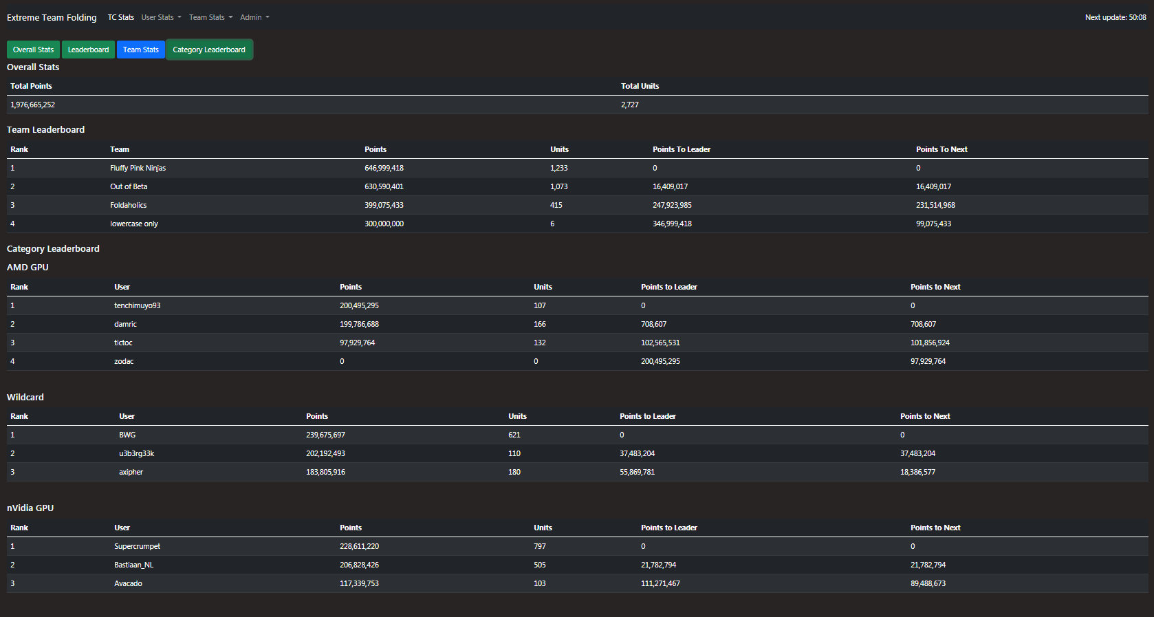Select tictoc points to next 101,856,924
This screenshot has width=1154, height=617.
[x=930, y=343]
